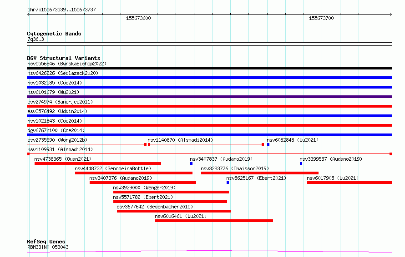This screenshot has width=405, height=257.
Task: Click the esv2735590 (Wong2012b) label
Action: (57, 140)
